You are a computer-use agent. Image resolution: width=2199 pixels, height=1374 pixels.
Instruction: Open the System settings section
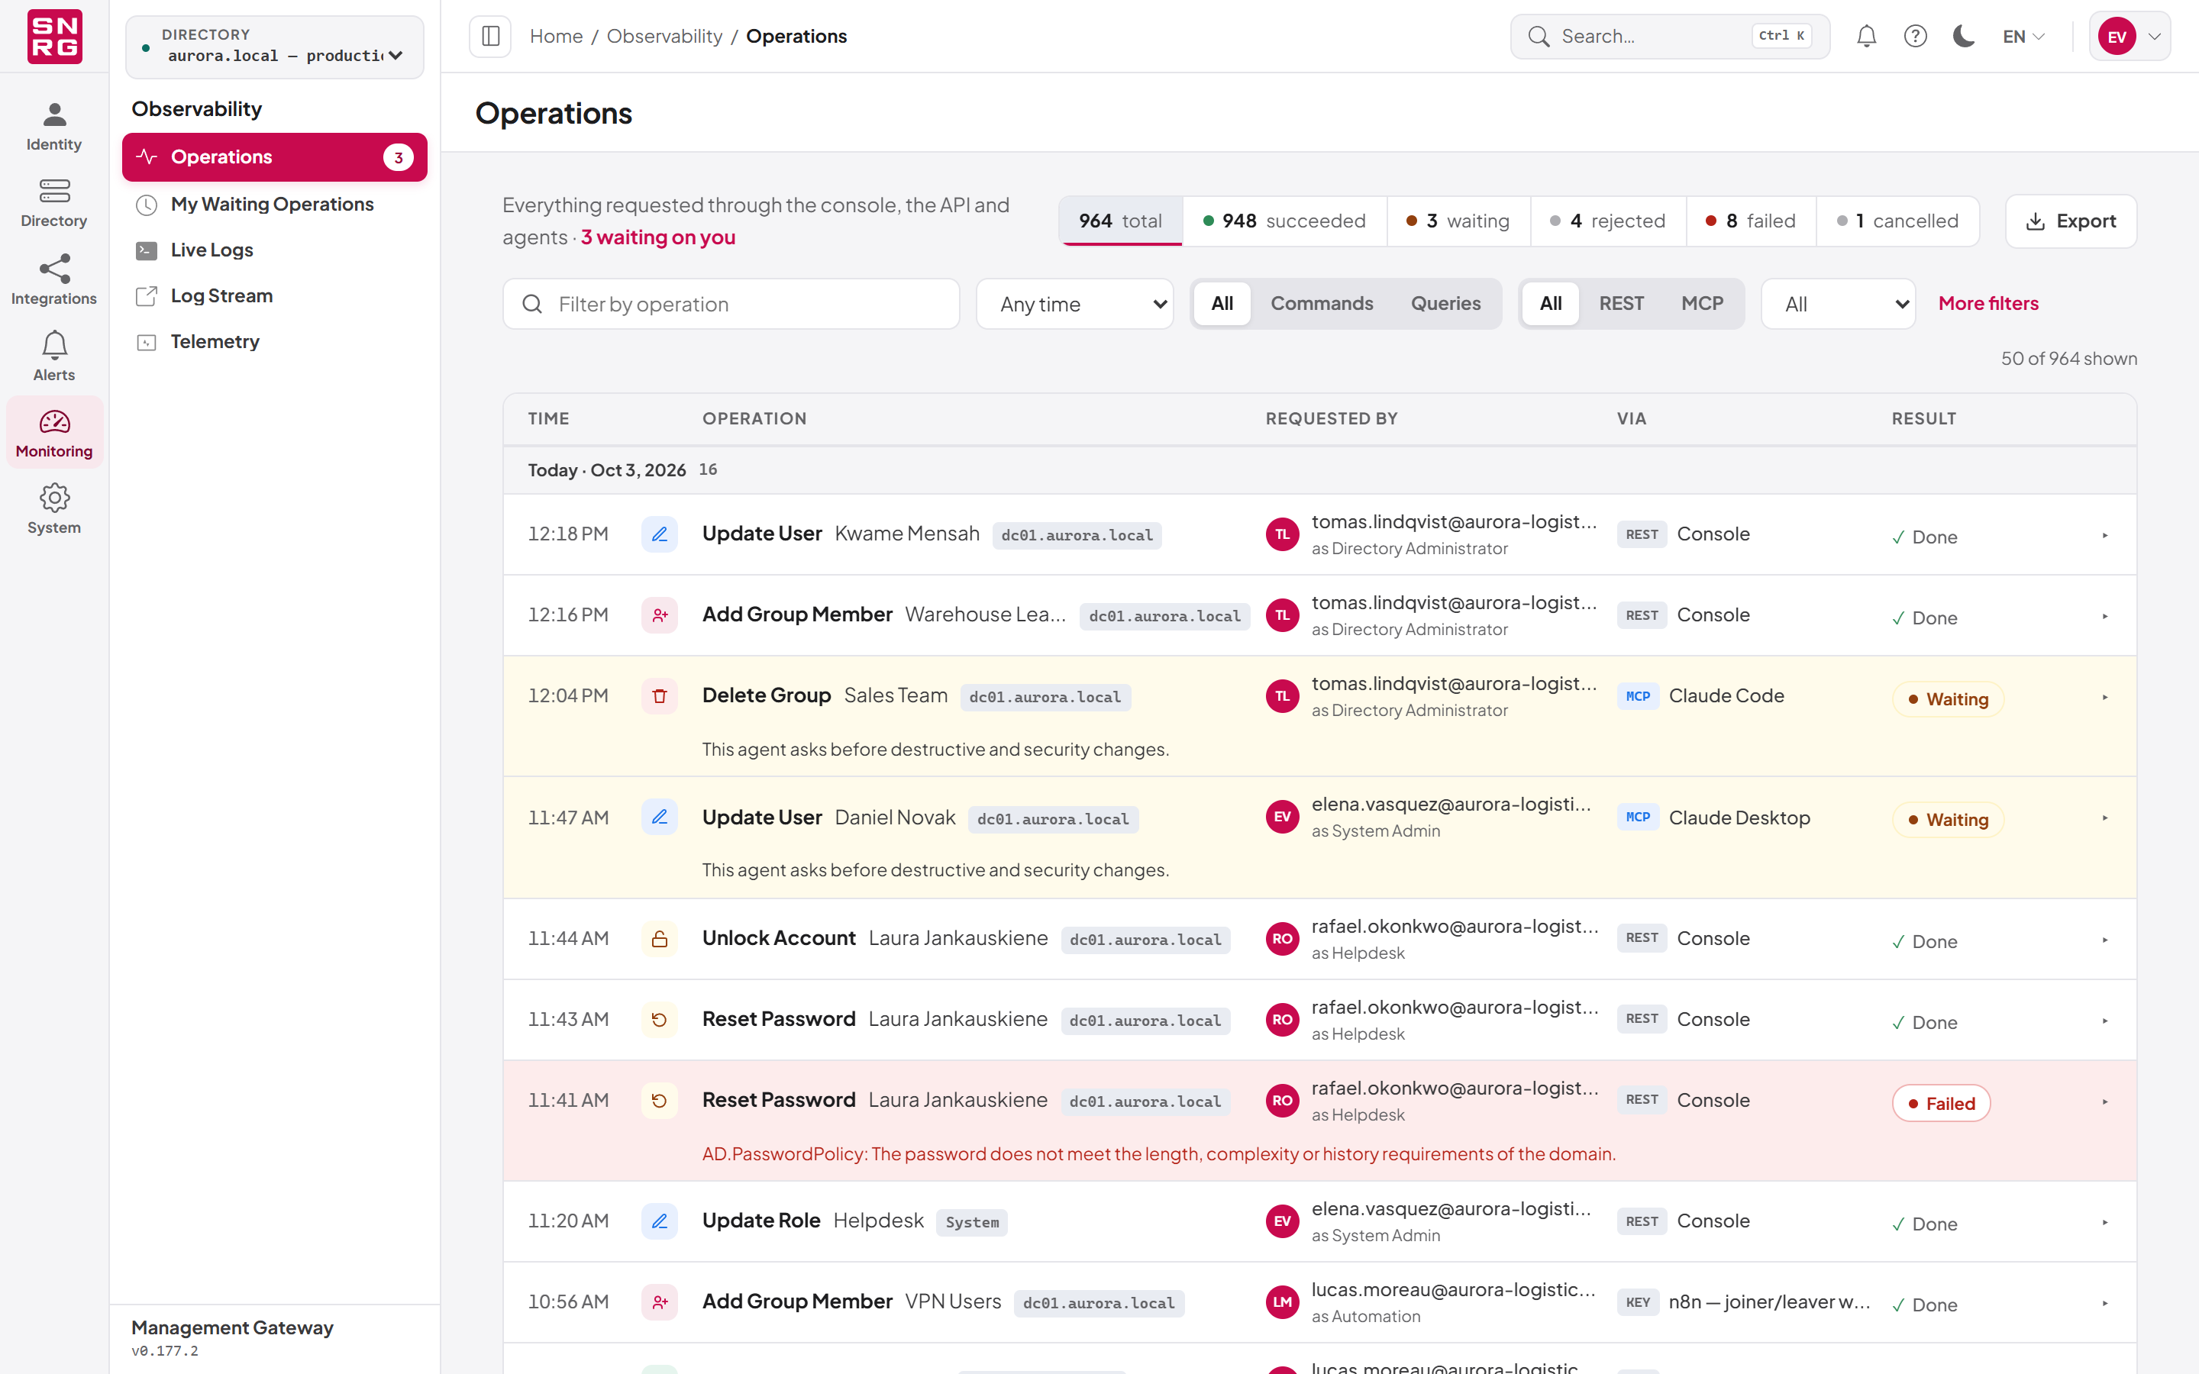coord(54,509)
